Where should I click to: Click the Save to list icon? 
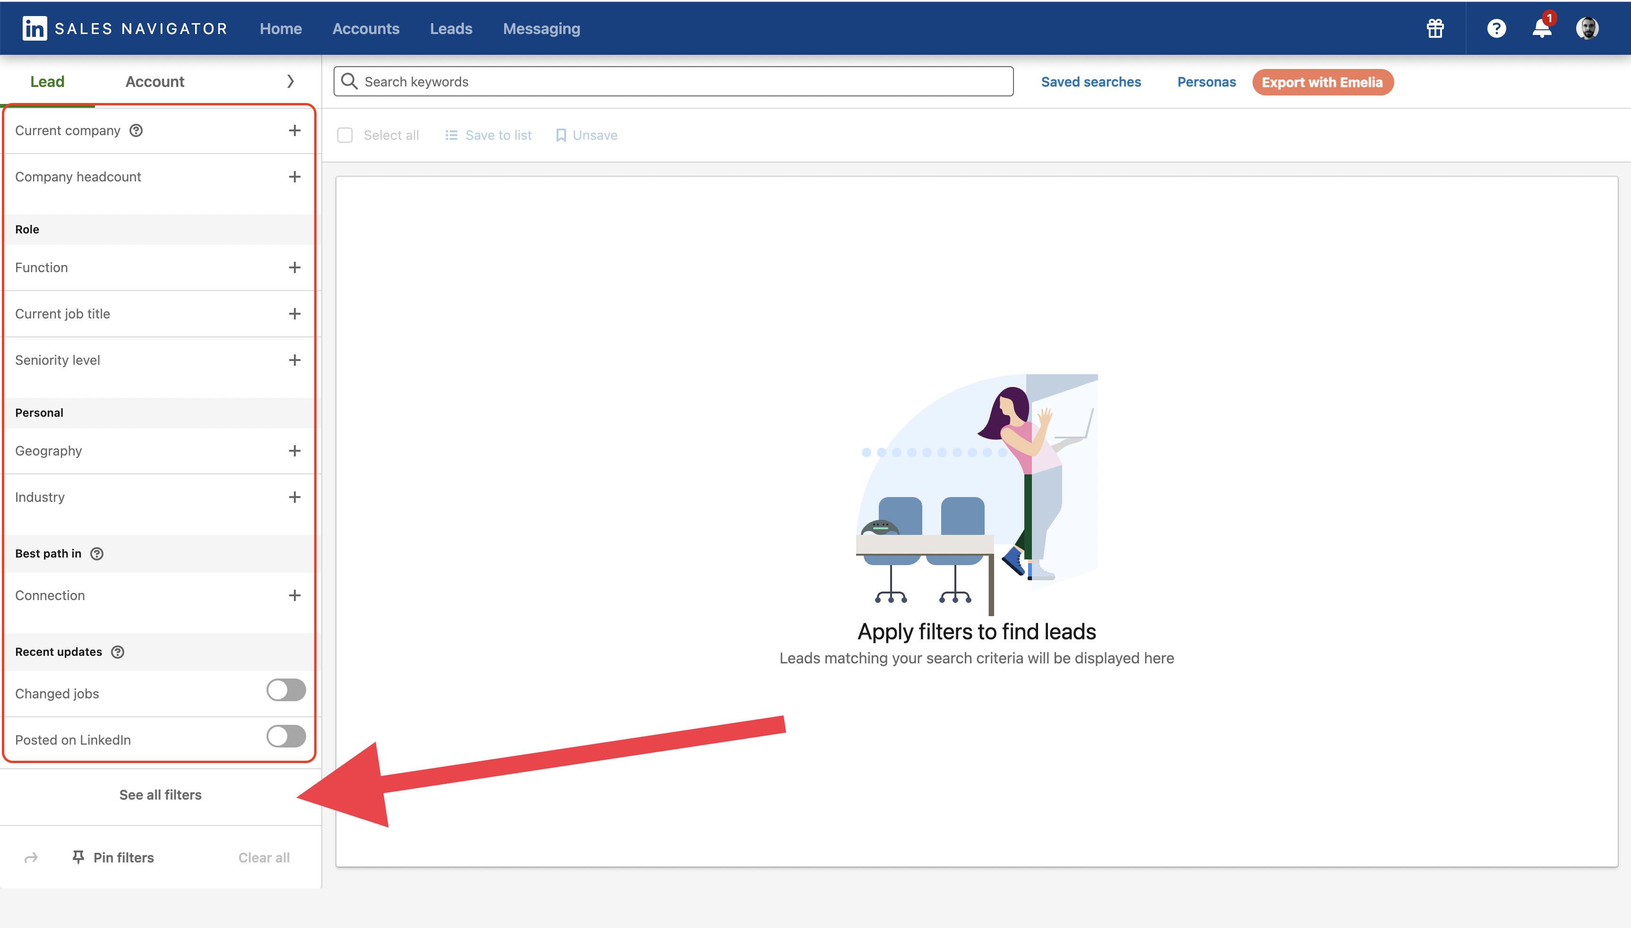(452, 135)
